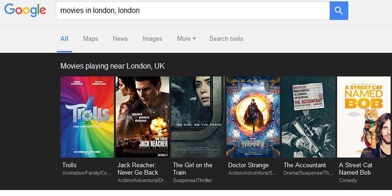Focus the search query input field
392x196 pixels.
pos(193,11)
